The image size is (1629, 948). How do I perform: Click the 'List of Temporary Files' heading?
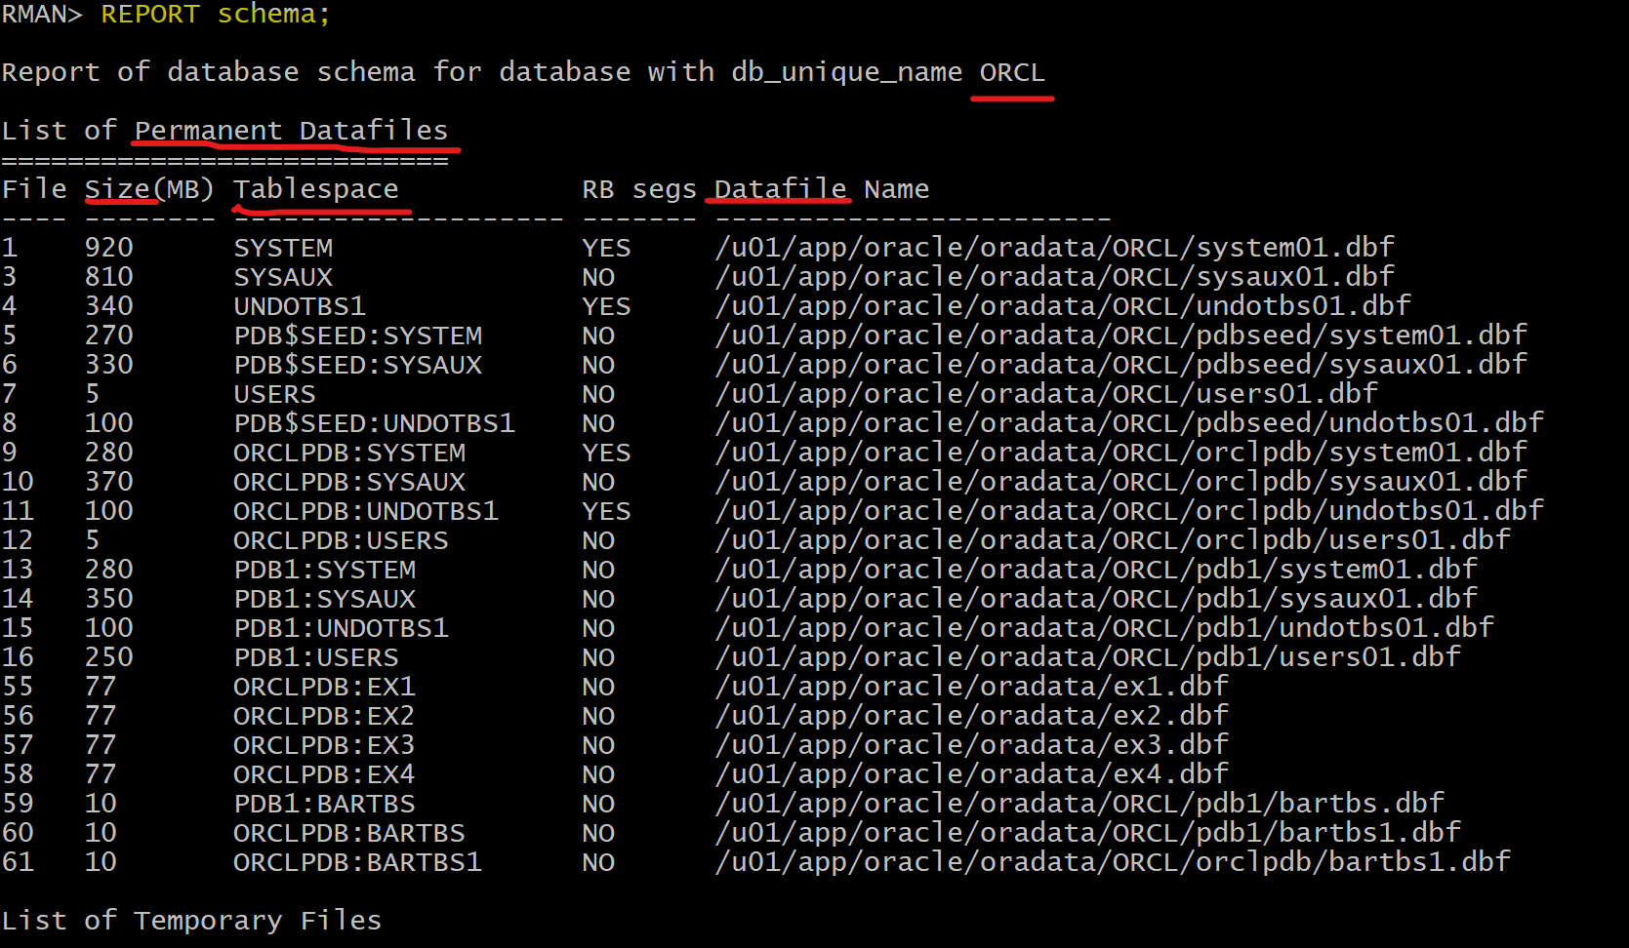pos(191,921)
